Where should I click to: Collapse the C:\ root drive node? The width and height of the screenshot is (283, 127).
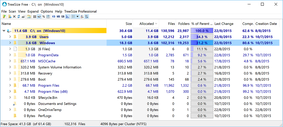click(x=4, y=31)
